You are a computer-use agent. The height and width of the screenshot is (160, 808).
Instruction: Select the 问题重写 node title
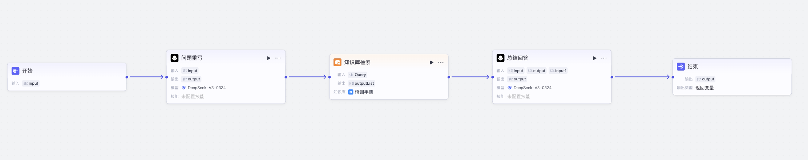(192, 58)
